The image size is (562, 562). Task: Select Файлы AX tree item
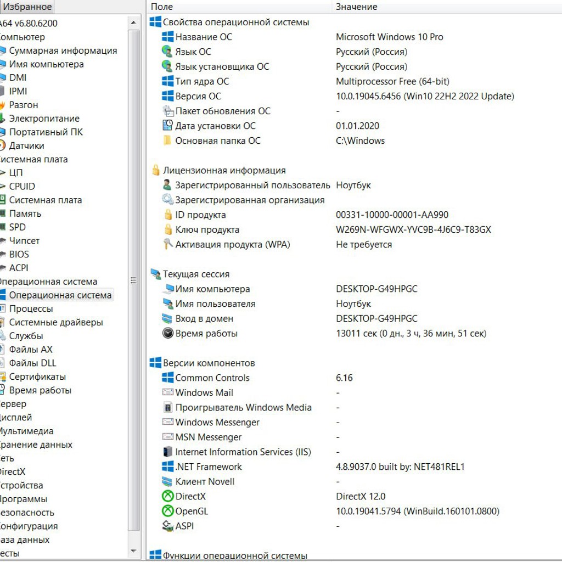pos(31,350)
